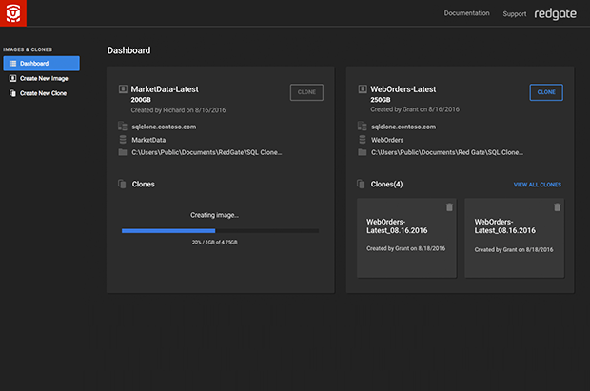Click the RedGate\SQL Clone path in MarketData card
This screenshot has width=590, height=391.
coord(206,152)
